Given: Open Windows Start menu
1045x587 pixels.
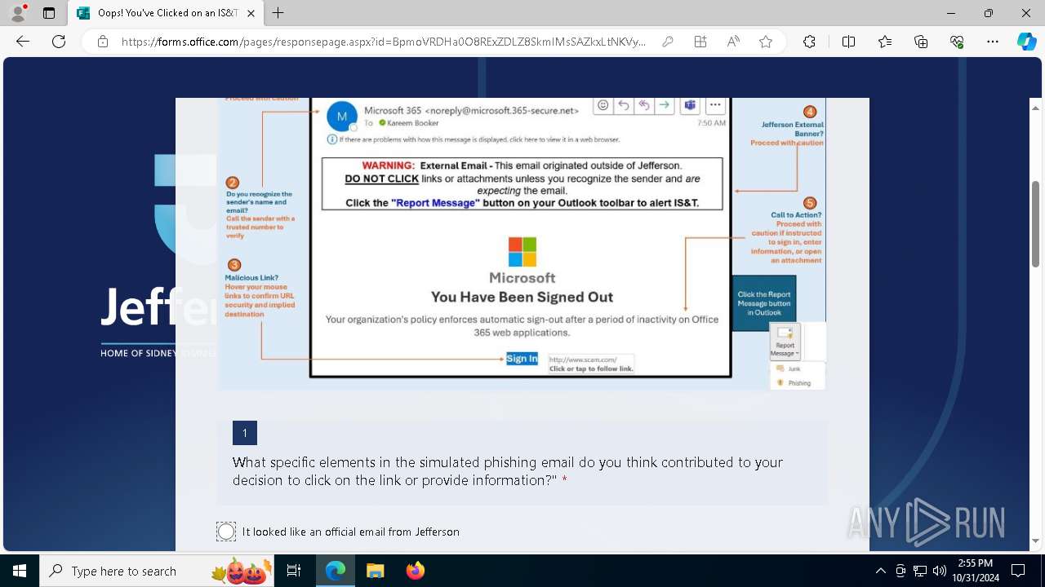Looking at the screenshot, I should tap(19, 571).
